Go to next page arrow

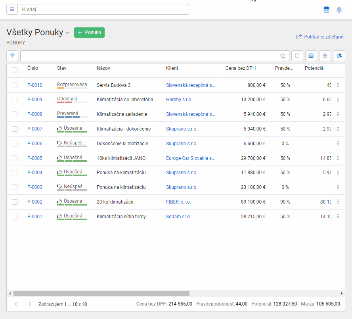29,304
